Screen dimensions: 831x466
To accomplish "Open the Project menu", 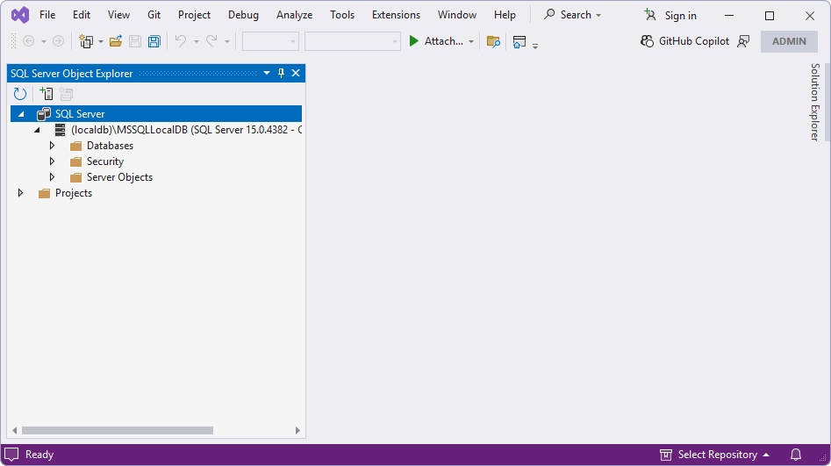I will [194, 15].
